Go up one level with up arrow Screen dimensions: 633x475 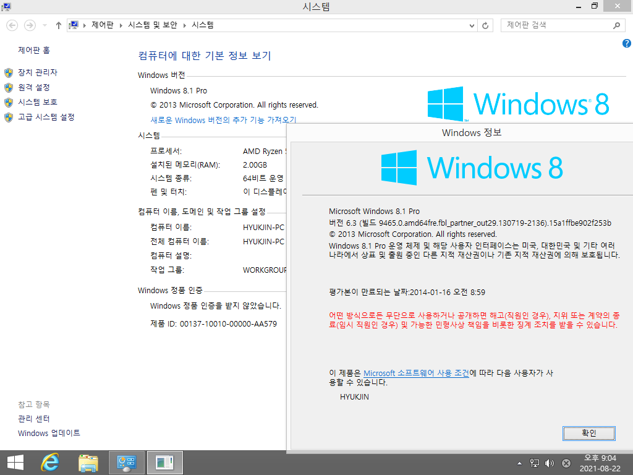click(59, 25)
